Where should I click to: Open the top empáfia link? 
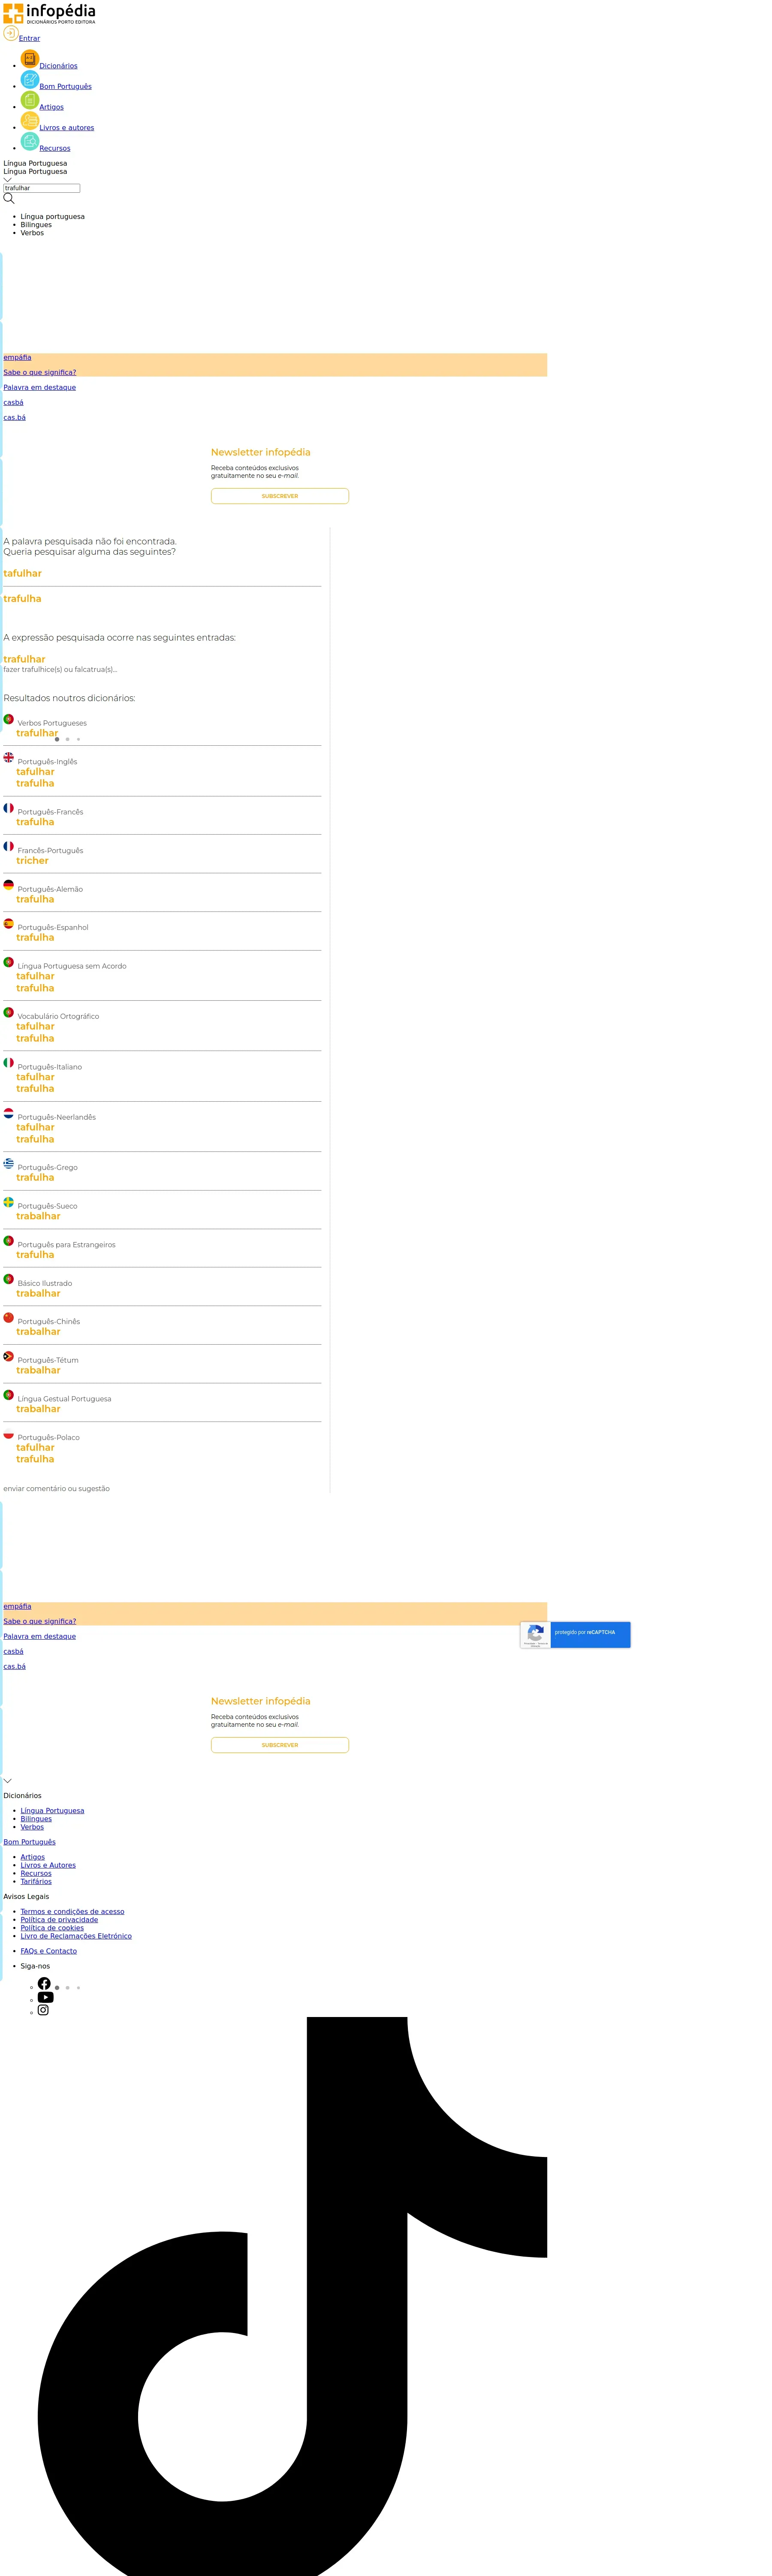(17, 357)
